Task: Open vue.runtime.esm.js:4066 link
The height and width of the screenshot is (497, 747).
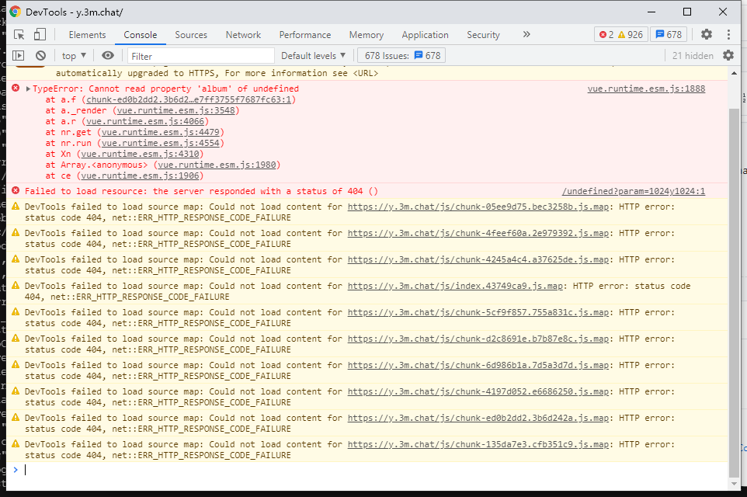Action: [145, 121]
